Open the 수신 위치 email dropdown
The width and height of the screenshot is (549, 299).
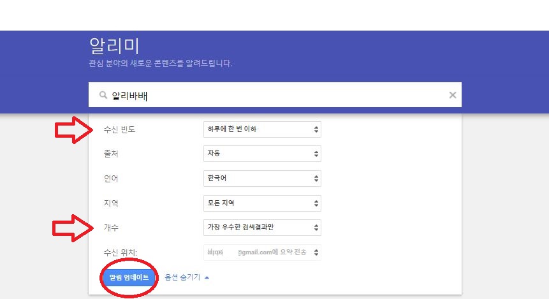(262, 252)
